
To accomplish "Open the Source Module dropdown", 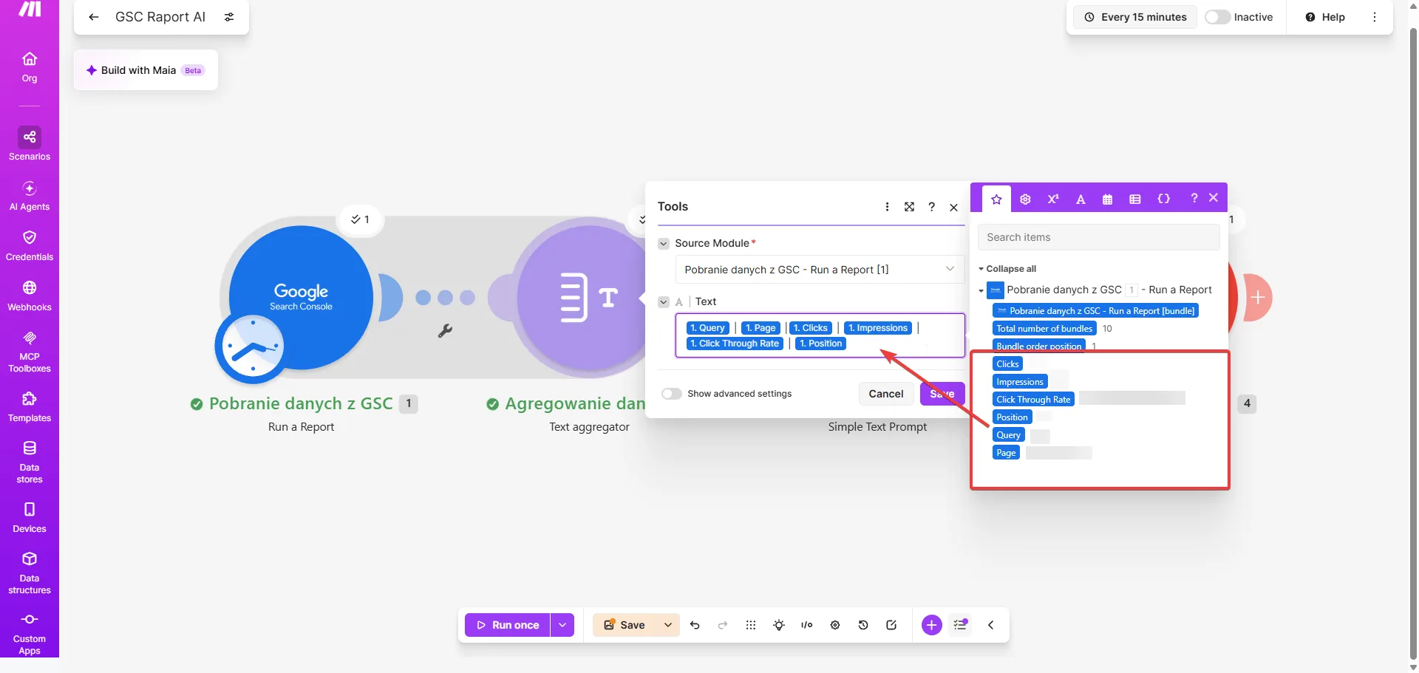I will click(x=820, y=270).
